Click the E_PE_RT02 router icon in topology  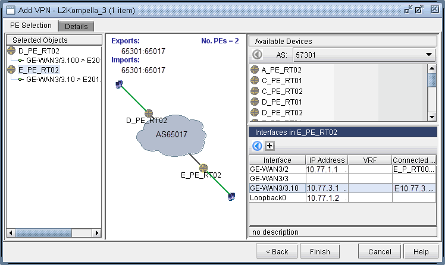point(204,168)
